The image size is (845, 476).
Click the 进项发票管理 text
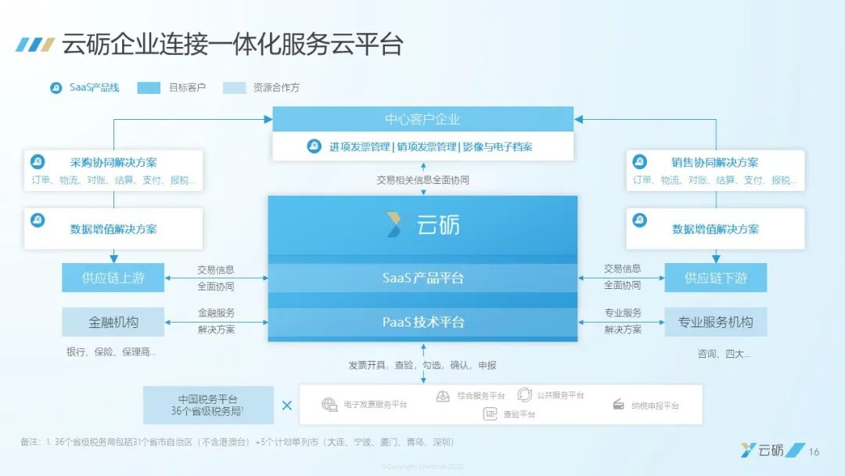359,146
